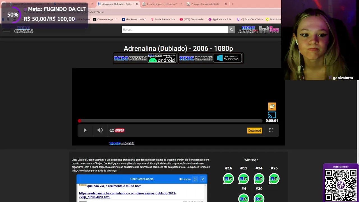Focus the Buscar search field

click(175, 29)
